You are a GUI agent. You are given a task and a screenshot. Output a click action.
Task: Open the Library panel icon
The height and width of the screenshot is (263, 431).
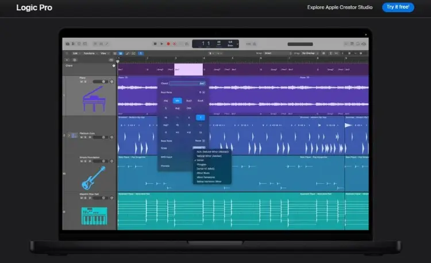[68, 44]
